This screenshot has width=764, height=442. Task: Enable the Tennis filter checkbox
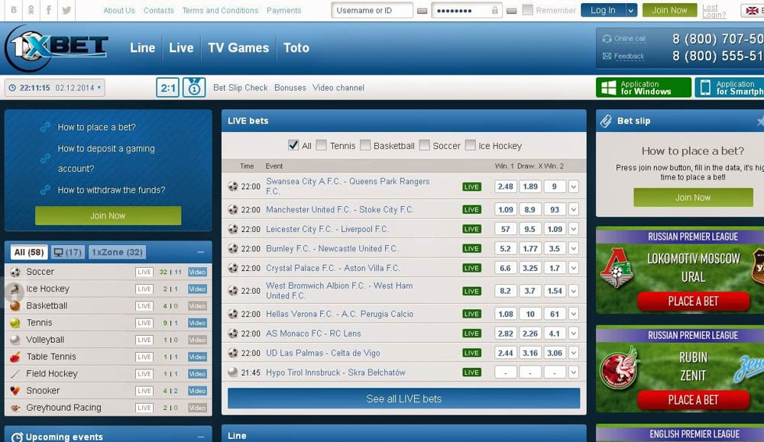(x=322, y=145)
